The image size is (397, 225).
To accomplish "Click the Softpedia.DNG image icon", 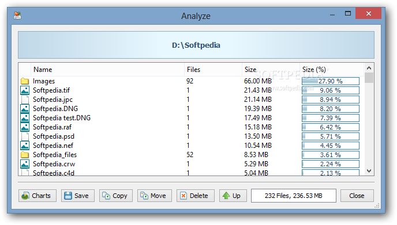I will [x=25, y=109].
